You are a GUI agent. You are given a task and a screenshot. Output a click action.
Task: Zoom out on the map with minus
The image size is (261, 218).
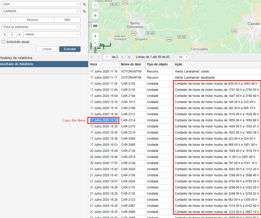(x=95, y=43)
